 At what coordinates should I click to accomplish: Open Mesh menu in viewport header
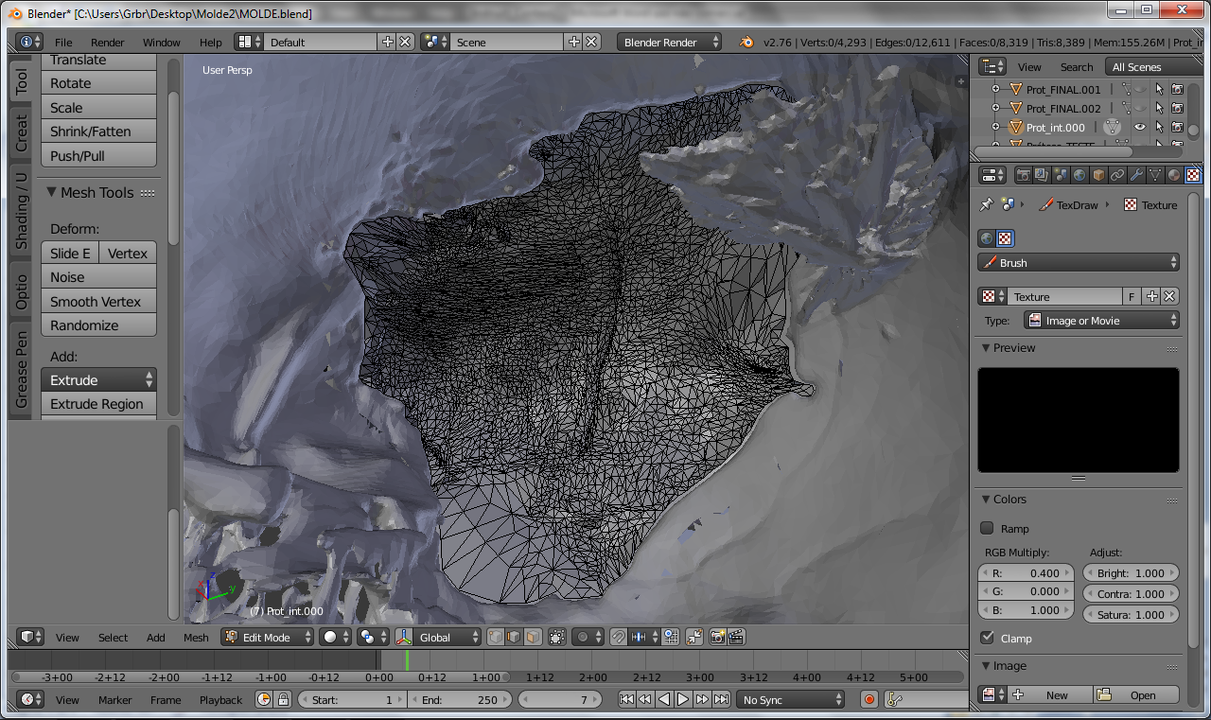pyautogui.click(x=196, y=637)
